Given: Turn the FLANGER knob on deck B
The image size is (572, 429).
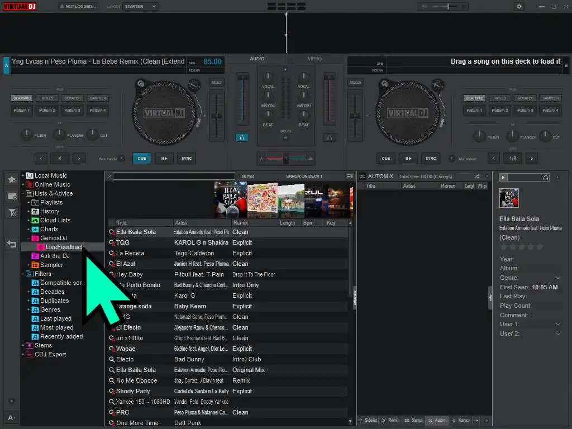Looking at the screenshot, I should pos(512,136).
